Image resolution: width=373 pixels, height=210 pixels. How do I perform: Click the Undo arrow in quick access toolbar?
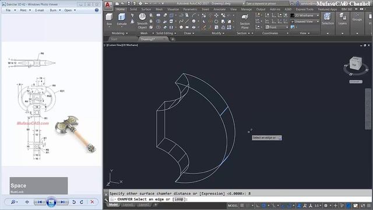(x=146, y=3)
